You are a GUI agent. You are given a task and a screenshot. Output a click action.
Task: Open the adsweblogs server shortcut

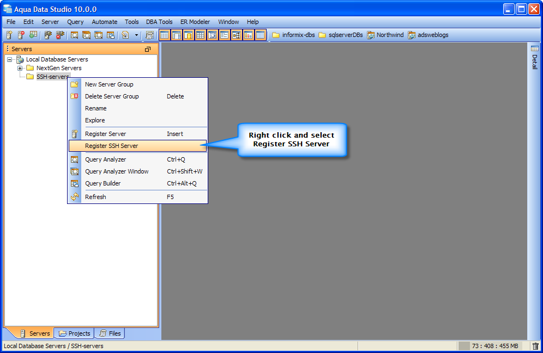pos(428,35)
